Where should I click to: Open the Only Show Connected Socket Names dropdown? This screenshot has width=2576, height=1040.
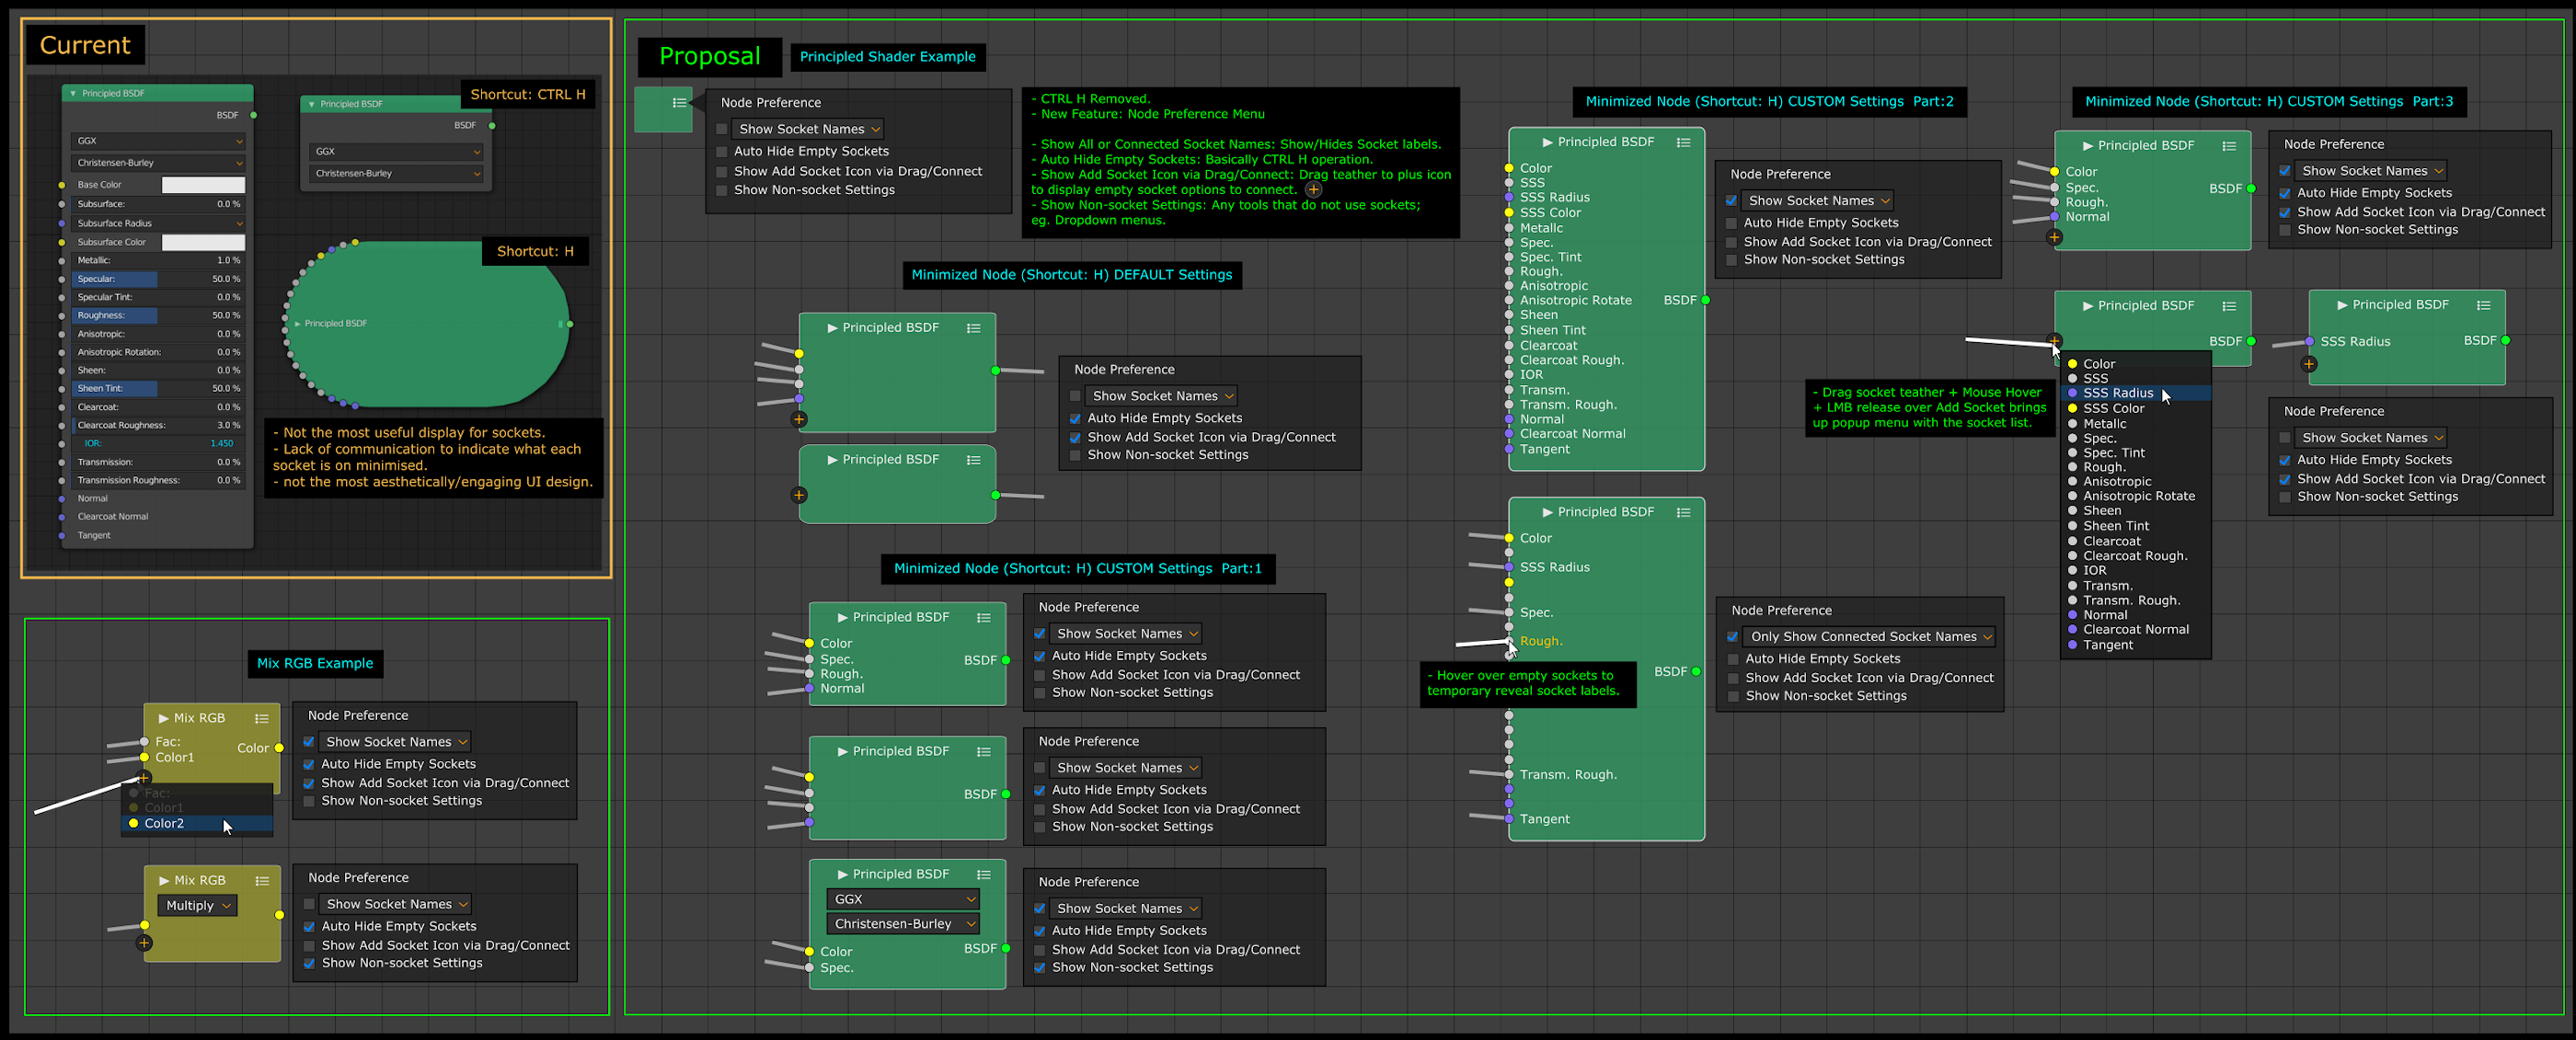(x=1869, y=637)
